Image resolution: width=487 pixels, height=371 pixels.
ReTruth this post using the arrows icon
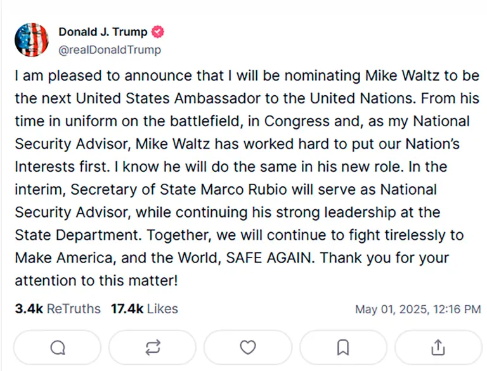tap(153, 347)
